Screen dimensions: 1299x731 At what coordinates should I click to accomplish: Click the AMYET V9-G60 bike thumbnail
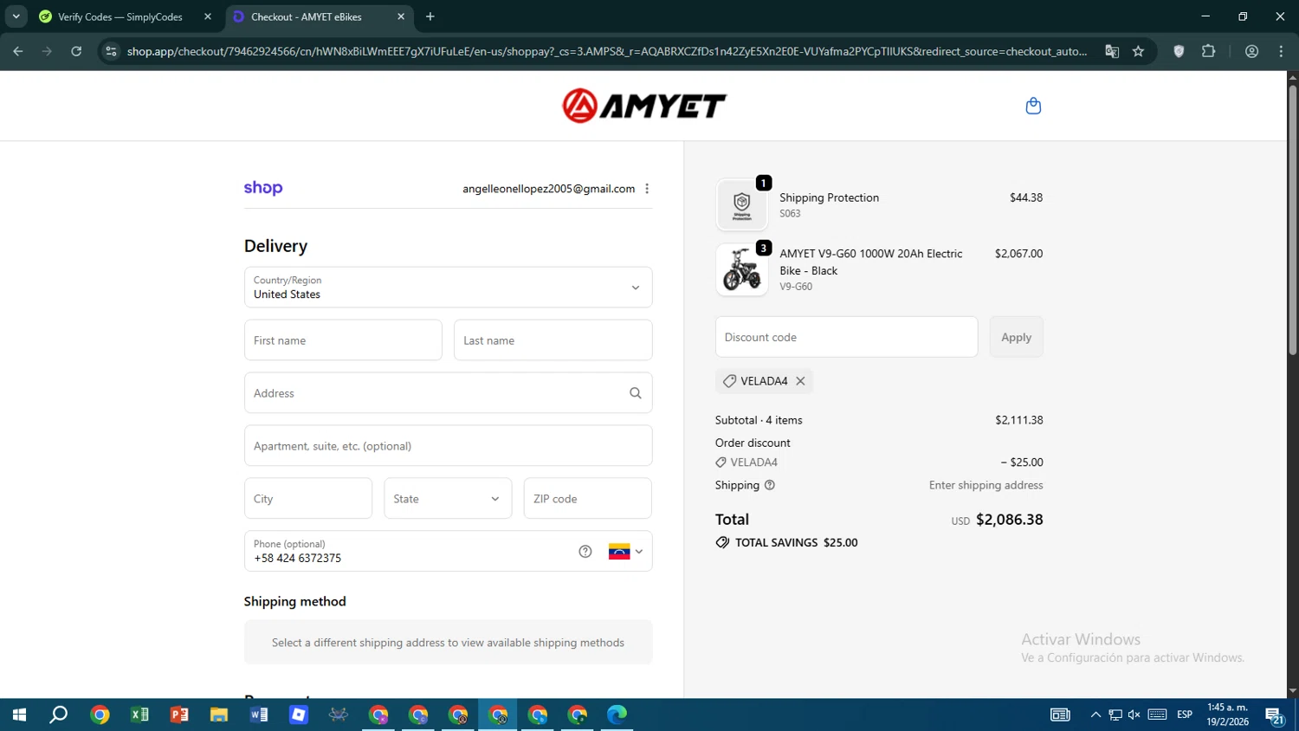pyautogui.click(x=742, y=269)
